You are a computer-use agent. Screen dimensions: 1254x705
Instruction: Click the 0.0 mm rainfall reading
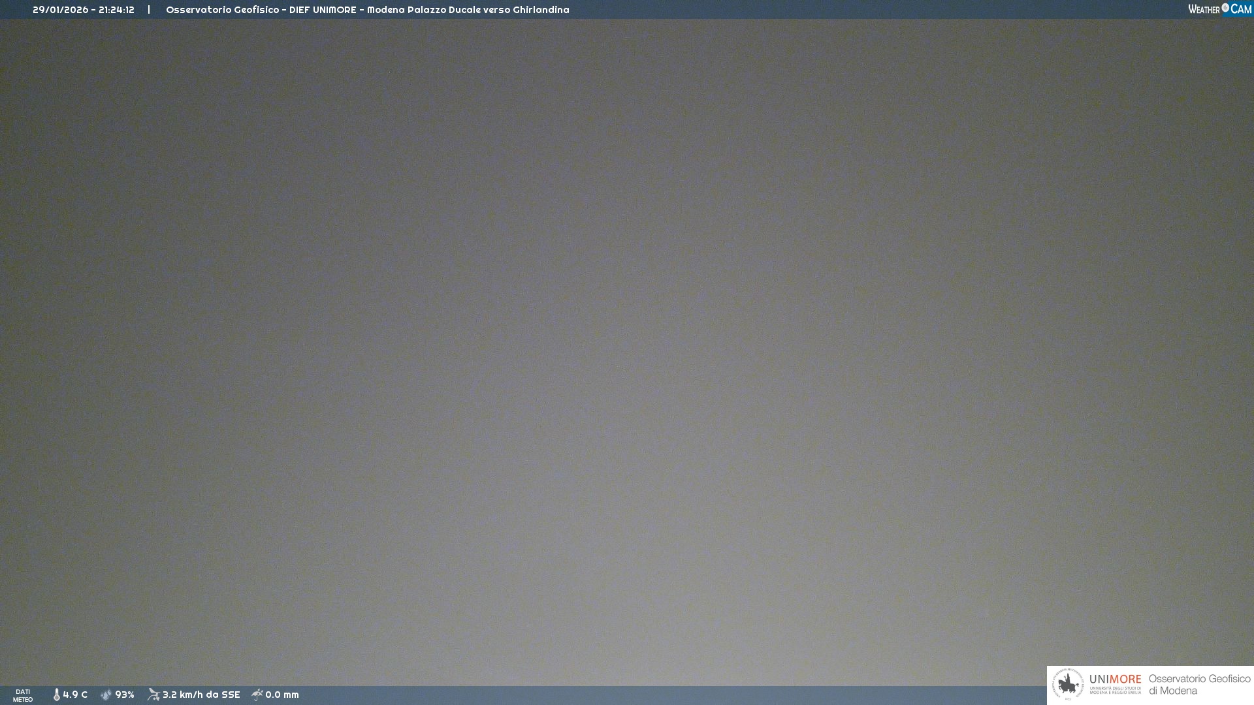click(x=282, y=695)
